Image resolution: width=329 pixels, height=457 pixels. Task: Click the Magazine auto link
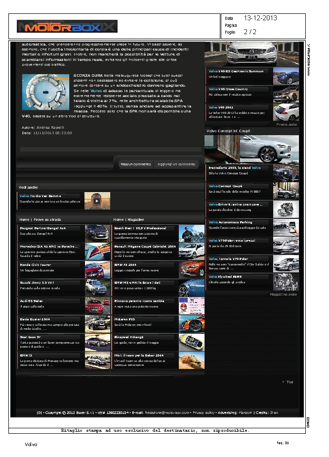[x=283, y=294]
